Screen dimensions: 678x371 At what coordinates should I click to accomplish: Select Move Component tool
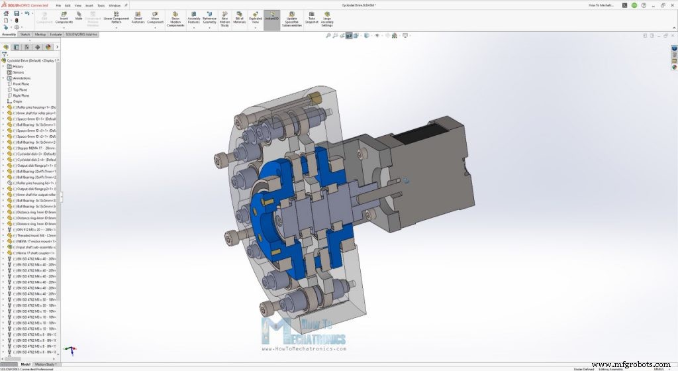point(155,18)
